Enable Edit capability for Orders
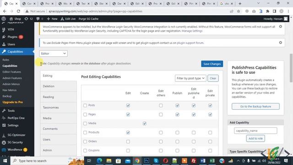 coord(128,142)
